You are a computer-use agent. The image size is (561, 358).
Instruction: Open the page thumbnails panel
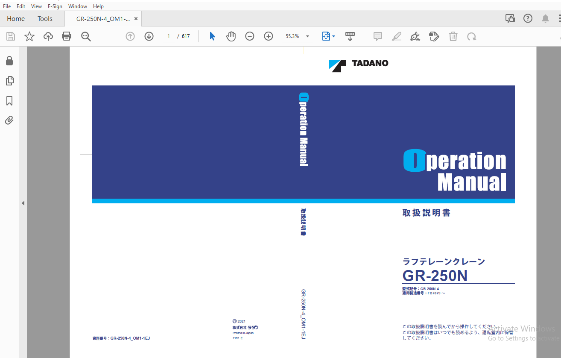tap(9, 80)
